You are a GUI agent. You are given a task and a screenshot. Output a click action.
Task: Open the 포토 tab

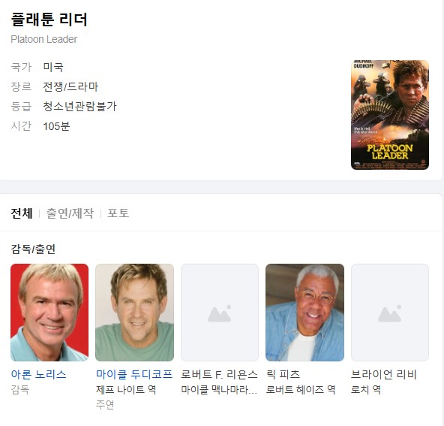click(x=118, y=213)
